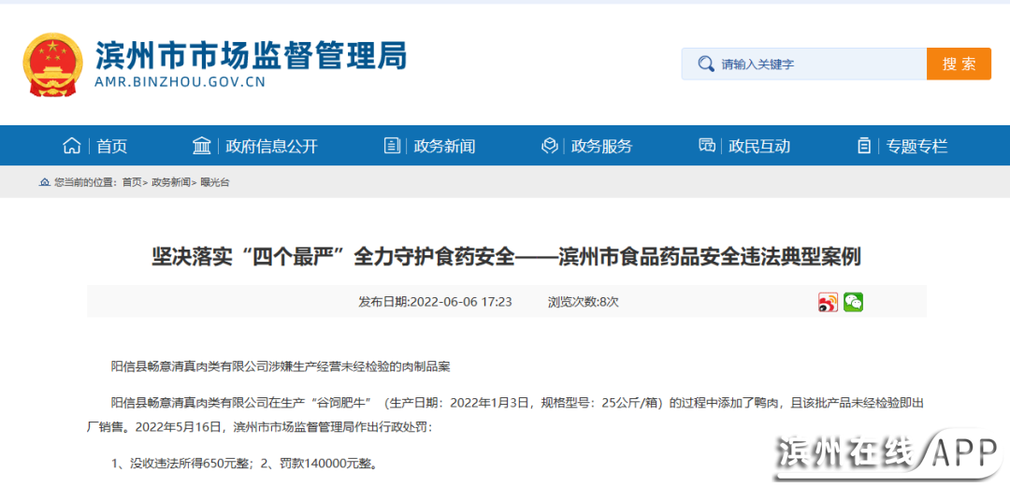Click 首页 link in breadcrumb
The image size is (1010, 487).
(132, 182)
